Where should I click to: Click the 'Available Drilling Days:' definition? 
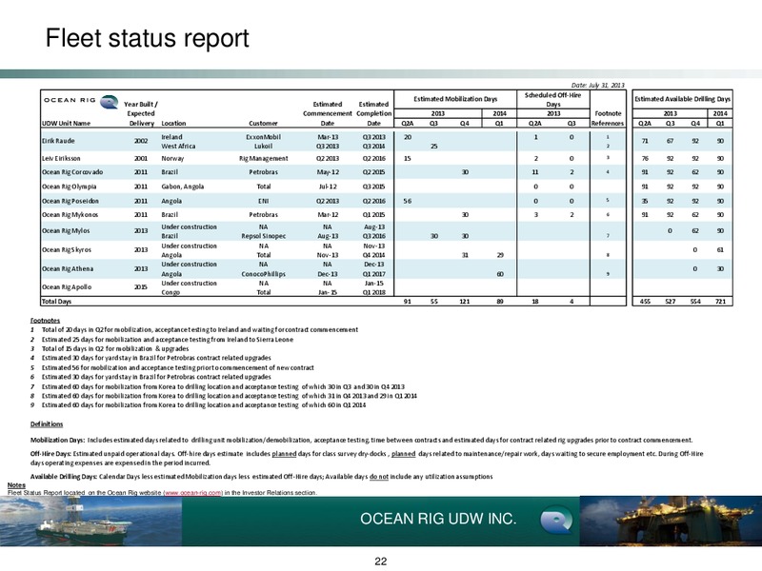261,477
